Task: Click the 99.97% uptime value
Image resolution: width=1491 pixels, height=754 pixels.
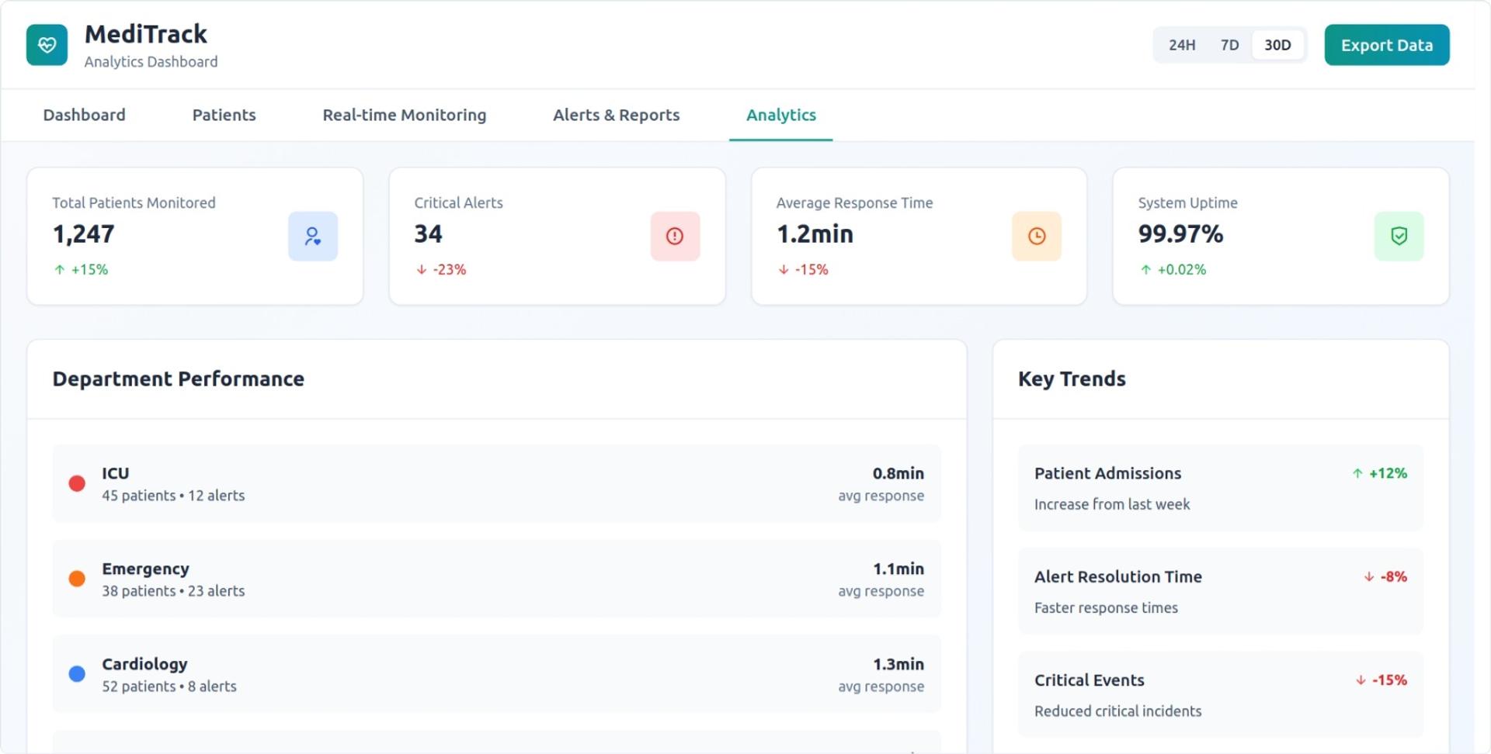Action: coord(1180,233)
